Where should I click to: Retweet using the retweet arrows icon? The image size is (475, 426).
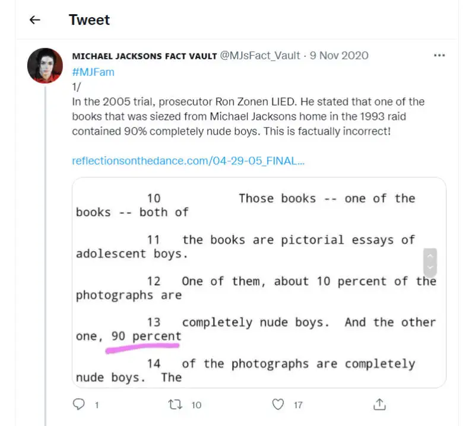pyautogui.click(x=175, y=405)
